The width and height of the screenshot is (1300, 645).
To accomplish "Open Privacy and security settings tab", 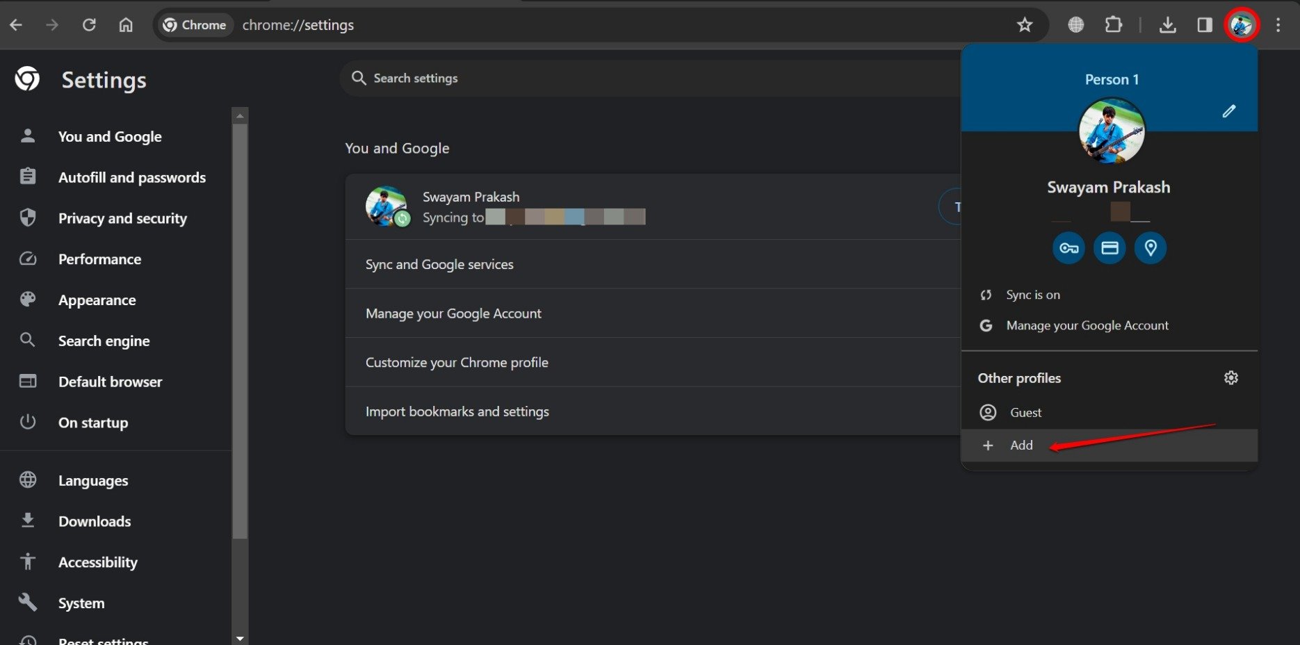I will [122, 218].
